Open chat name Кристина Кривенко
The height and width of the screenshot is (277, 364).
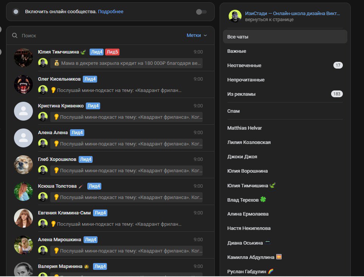click(x=61, y=106)
